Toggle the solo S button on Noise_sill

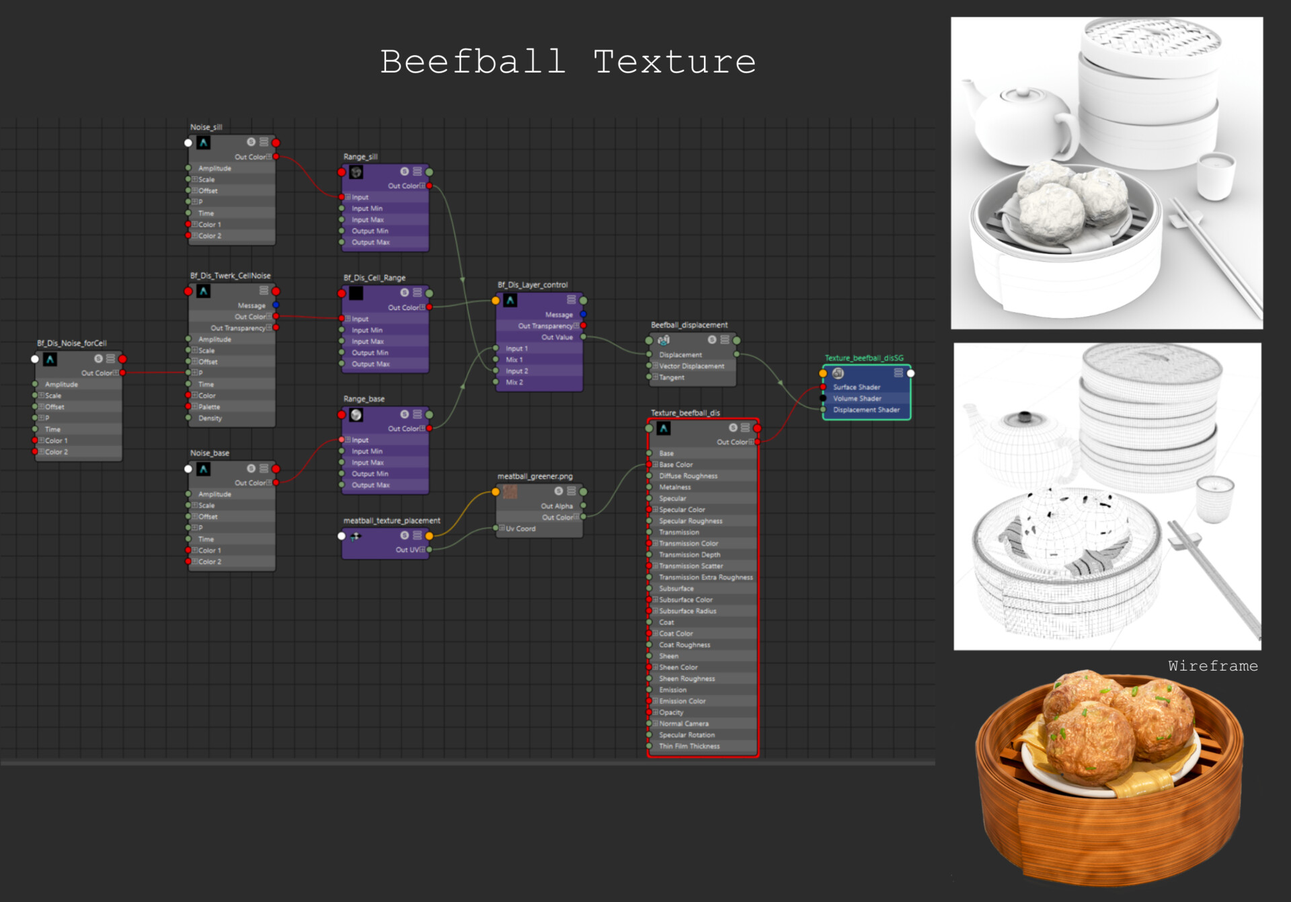(x=251, y=142)
